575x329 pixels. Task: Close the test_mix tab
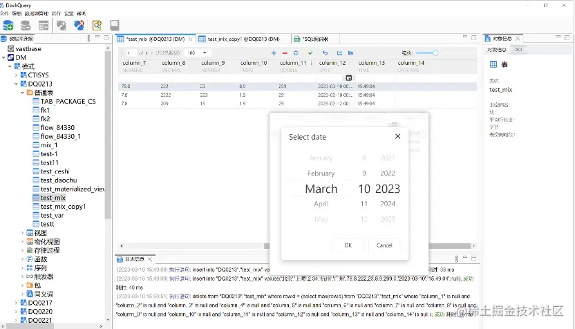(x=190, y=39)
